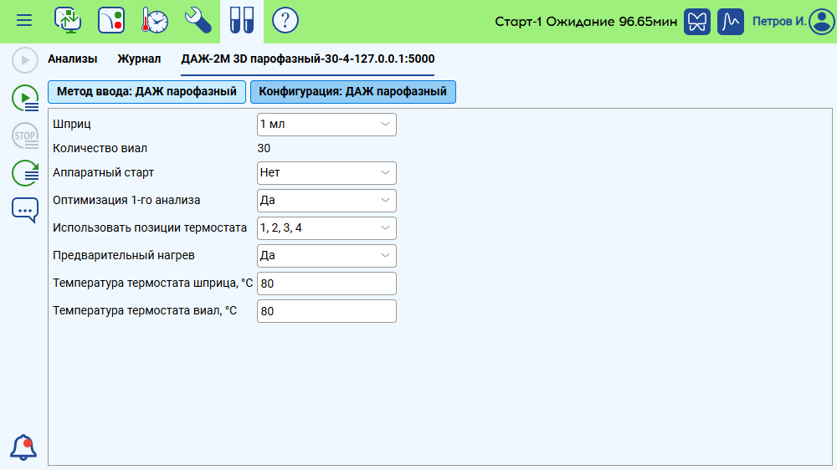Click Метод ввода: ДАЖ парофазный button
Viewport: 837px width, 470px height.
(x=146, y=92)
